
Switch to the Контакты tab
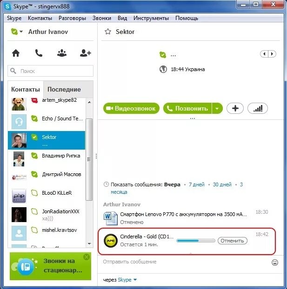pyautogui.click(x=26, y=89)
